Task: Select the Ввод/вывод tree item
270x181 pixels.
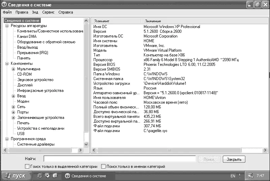Action: (27, 47)
